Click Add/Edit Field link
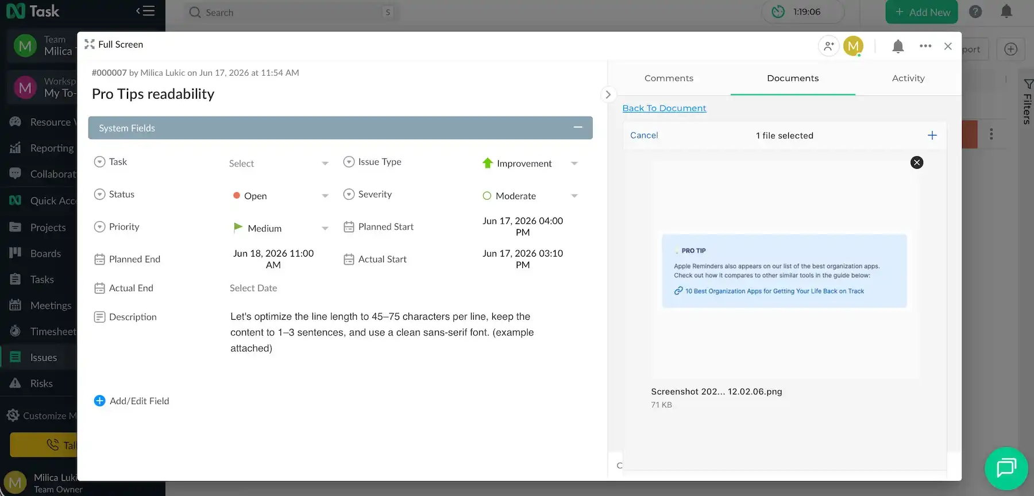 tap(139, 401)
